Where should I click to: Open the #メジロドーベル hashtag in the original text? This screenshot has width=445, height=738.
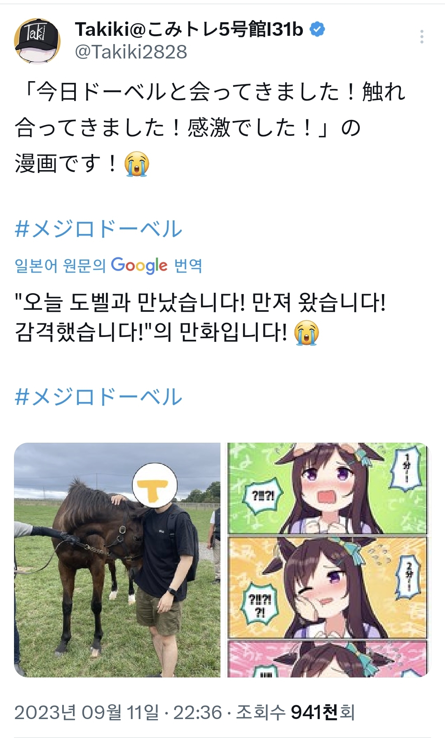[98, 229]
